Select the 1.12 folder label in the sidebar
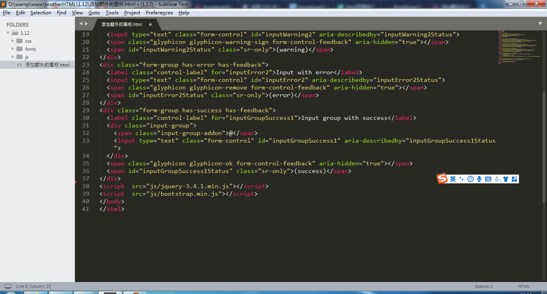The image size is (547, 294). tap(25, 33)
